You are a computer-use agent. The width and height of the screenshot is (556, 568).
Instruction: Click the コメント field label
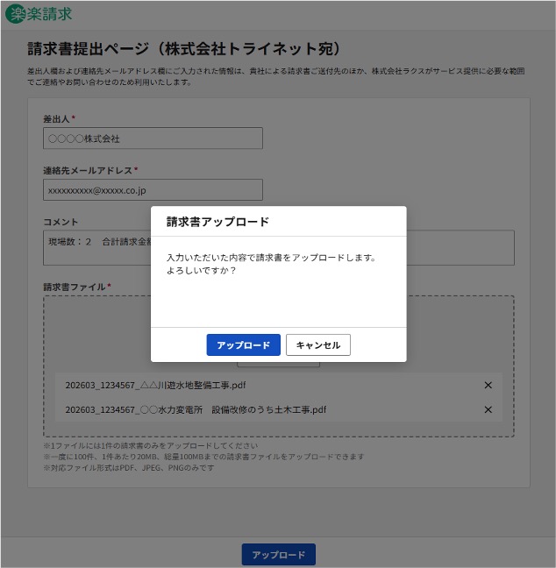61,222
